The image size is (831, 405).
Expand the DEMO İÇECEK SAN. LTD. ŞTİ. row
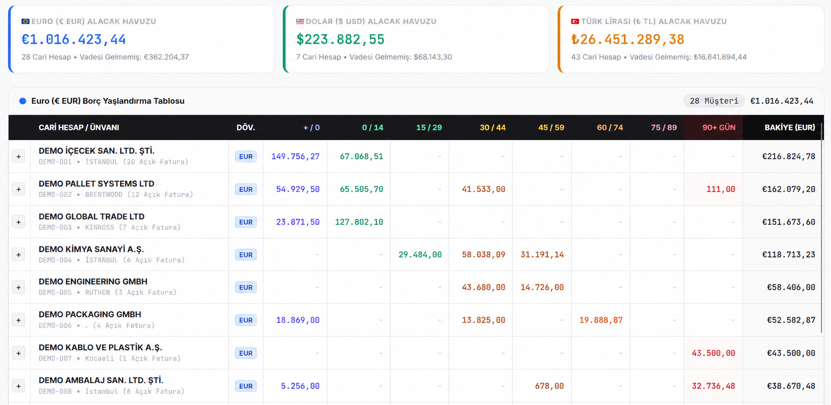(x=19, y=157)
